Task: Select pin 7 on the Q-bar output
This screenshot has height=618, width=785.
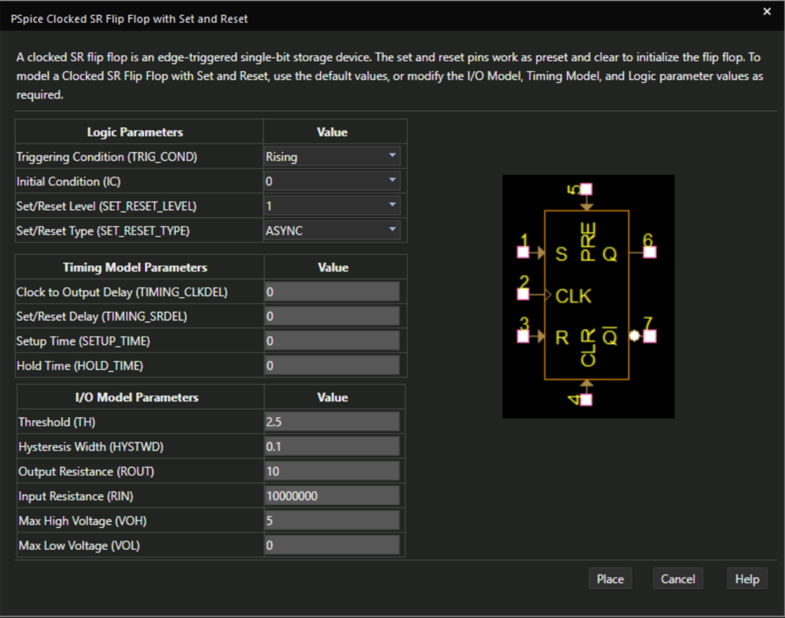Action: click(x=649, y=336)
